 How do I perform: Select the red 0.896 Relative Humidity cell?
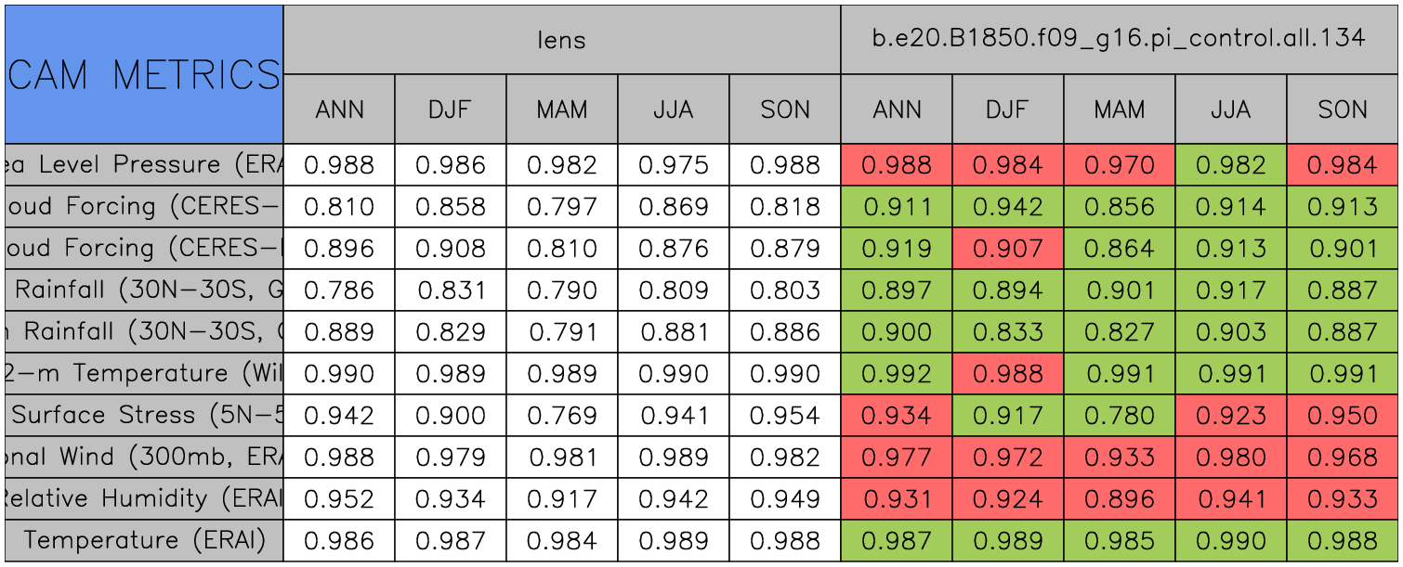coord(1119,499)
